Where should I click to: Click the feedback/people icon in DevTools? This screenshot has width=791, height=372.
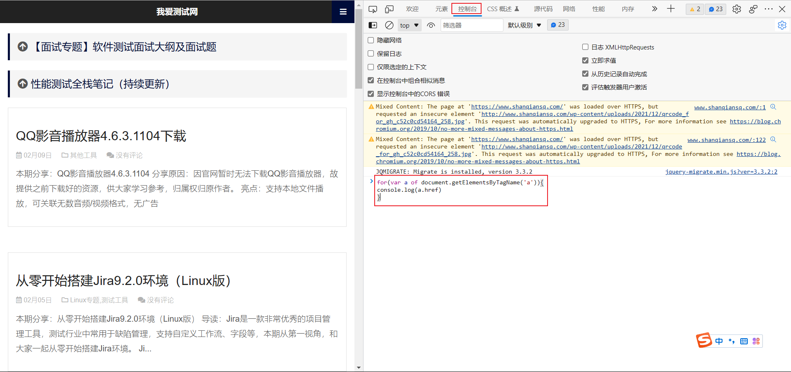click(753, 9)
